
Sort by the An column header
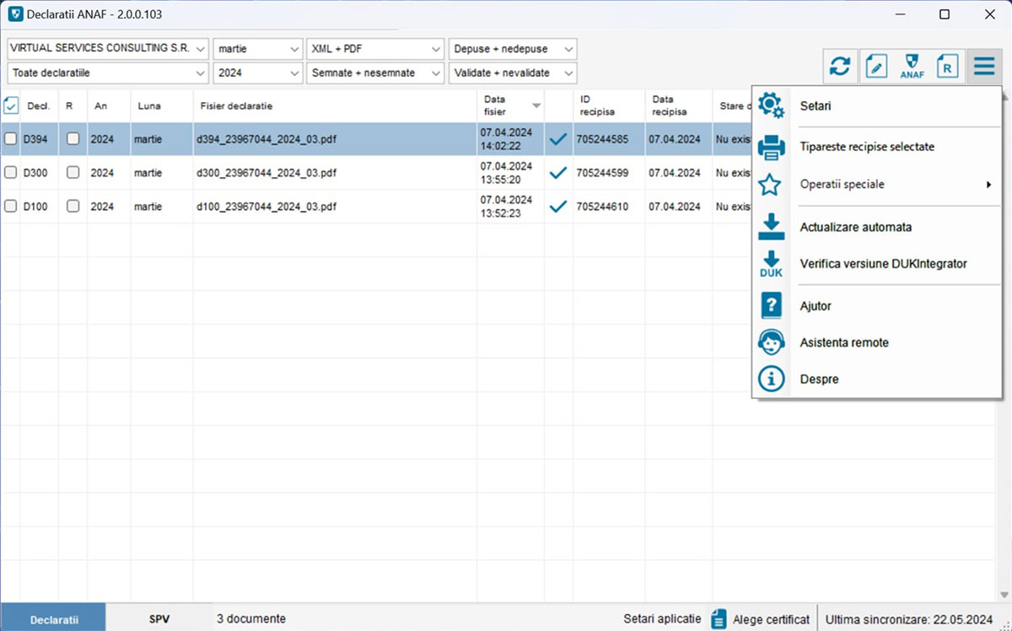[109, 106]
